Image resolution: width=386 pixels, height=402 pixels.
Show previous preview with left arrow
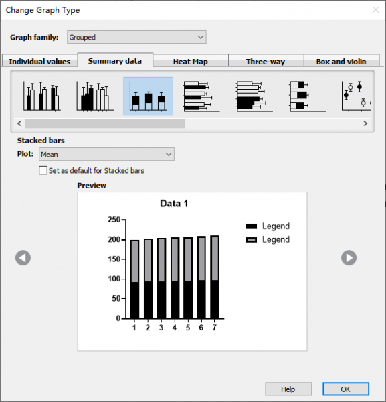pos(23,258)
